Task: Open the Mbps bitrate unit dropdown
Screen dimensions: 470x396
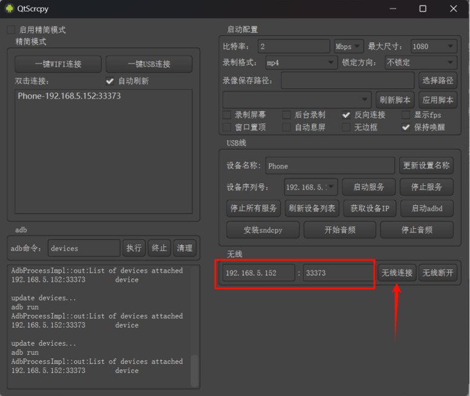Action: click(x=348, y=47)
